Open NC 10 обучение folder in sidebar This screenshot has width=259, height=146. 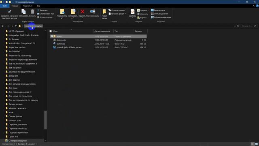tap(16, 31)
